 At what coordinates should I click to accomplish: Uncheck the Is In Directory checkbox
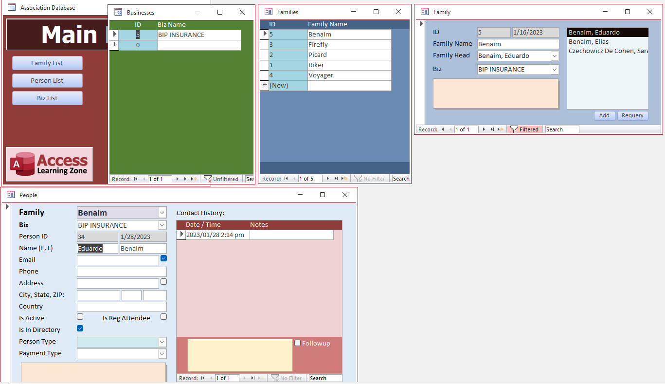80,328
